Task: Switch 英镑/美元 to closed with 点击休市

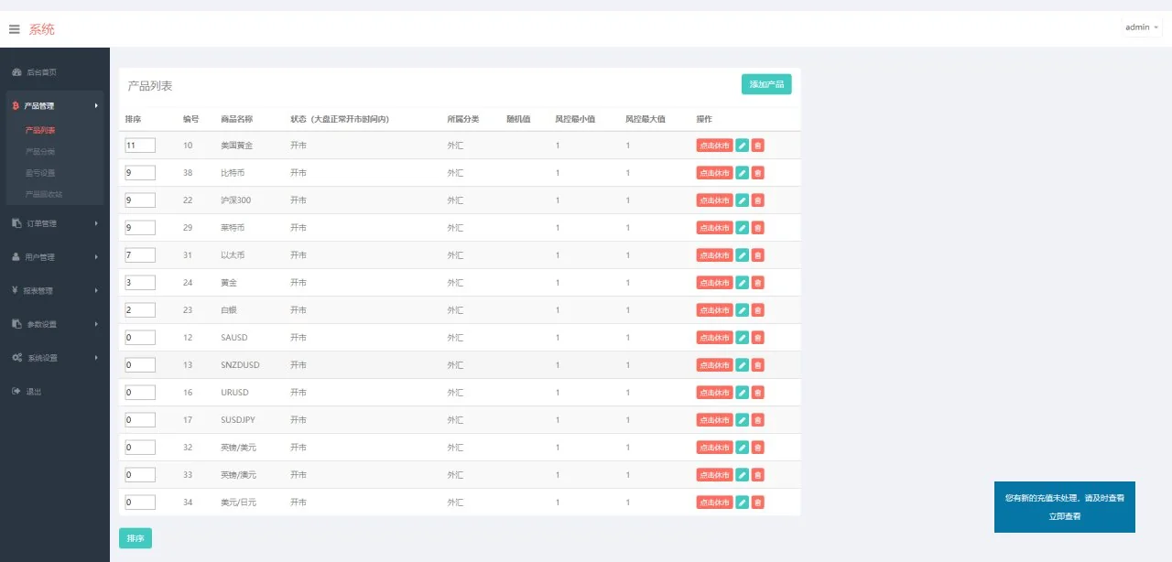Action: pos(714,448)
